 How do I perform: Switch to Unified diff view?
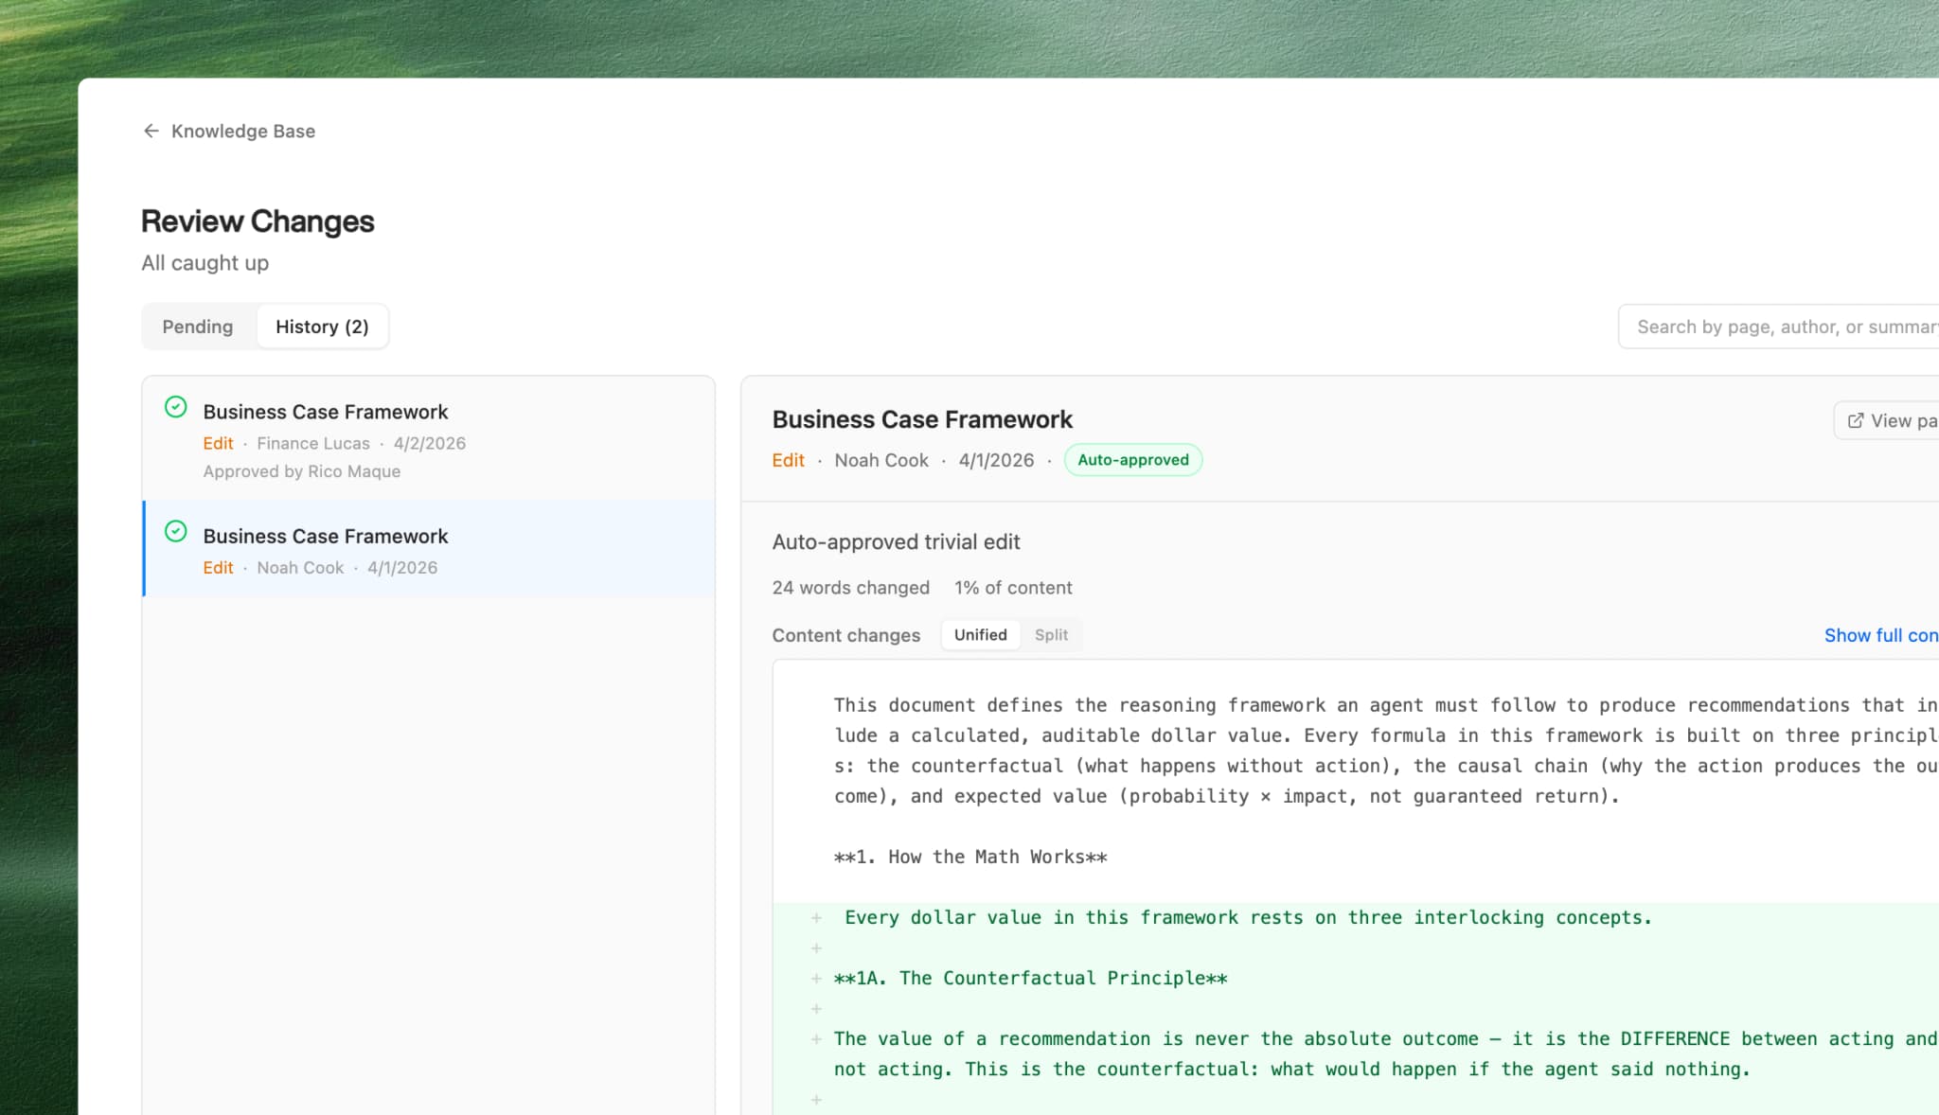click(980, 635)
